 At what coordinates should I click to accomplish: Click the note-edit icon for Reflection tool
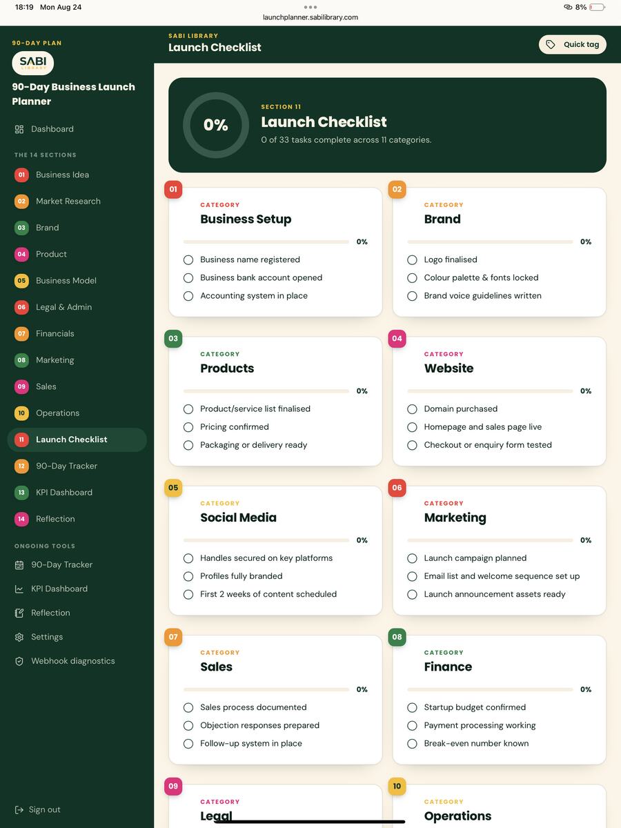[19, 613]
